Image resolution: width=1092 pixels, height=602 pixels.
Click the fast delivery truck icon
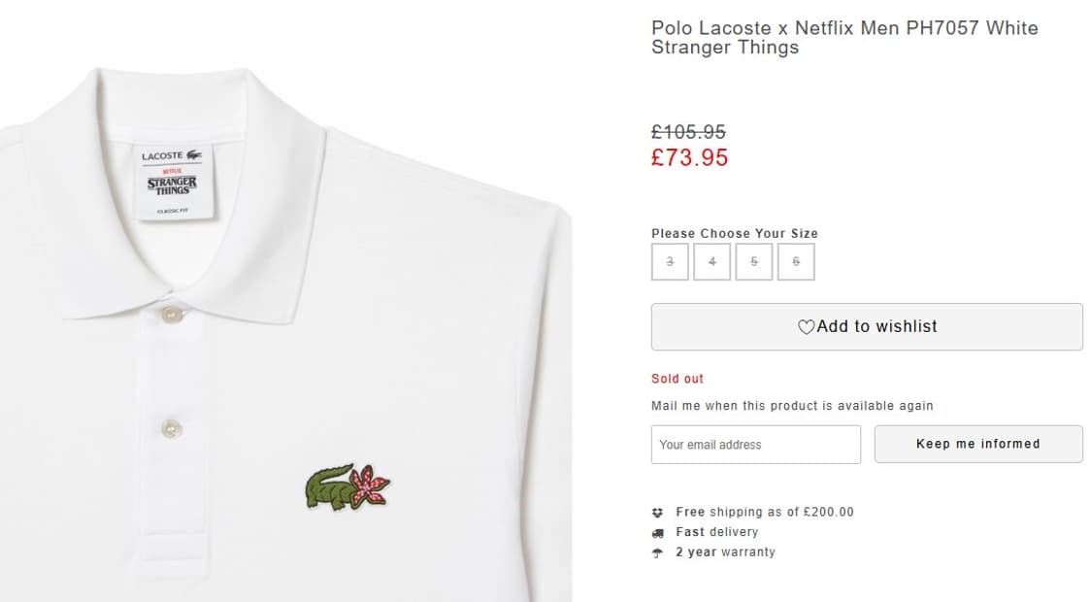pyautogui.click(x=657, y=532)
